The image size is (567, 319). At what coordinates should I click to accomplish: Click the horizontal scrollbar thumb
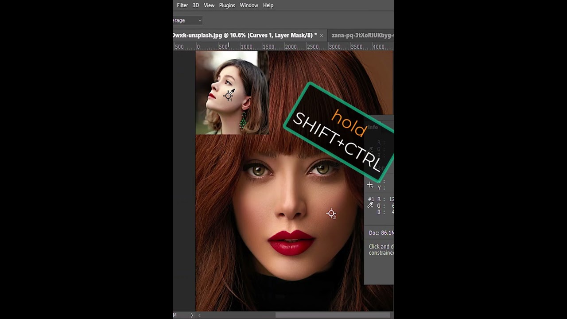tap(333, 315)
